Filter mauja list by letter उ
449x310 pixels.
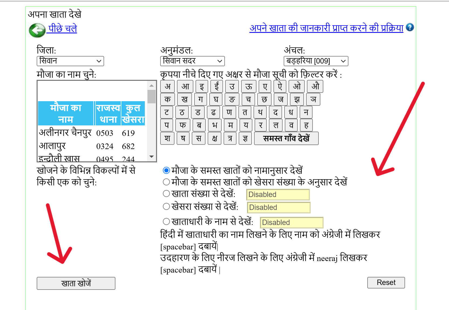click(x=232, y=86)
